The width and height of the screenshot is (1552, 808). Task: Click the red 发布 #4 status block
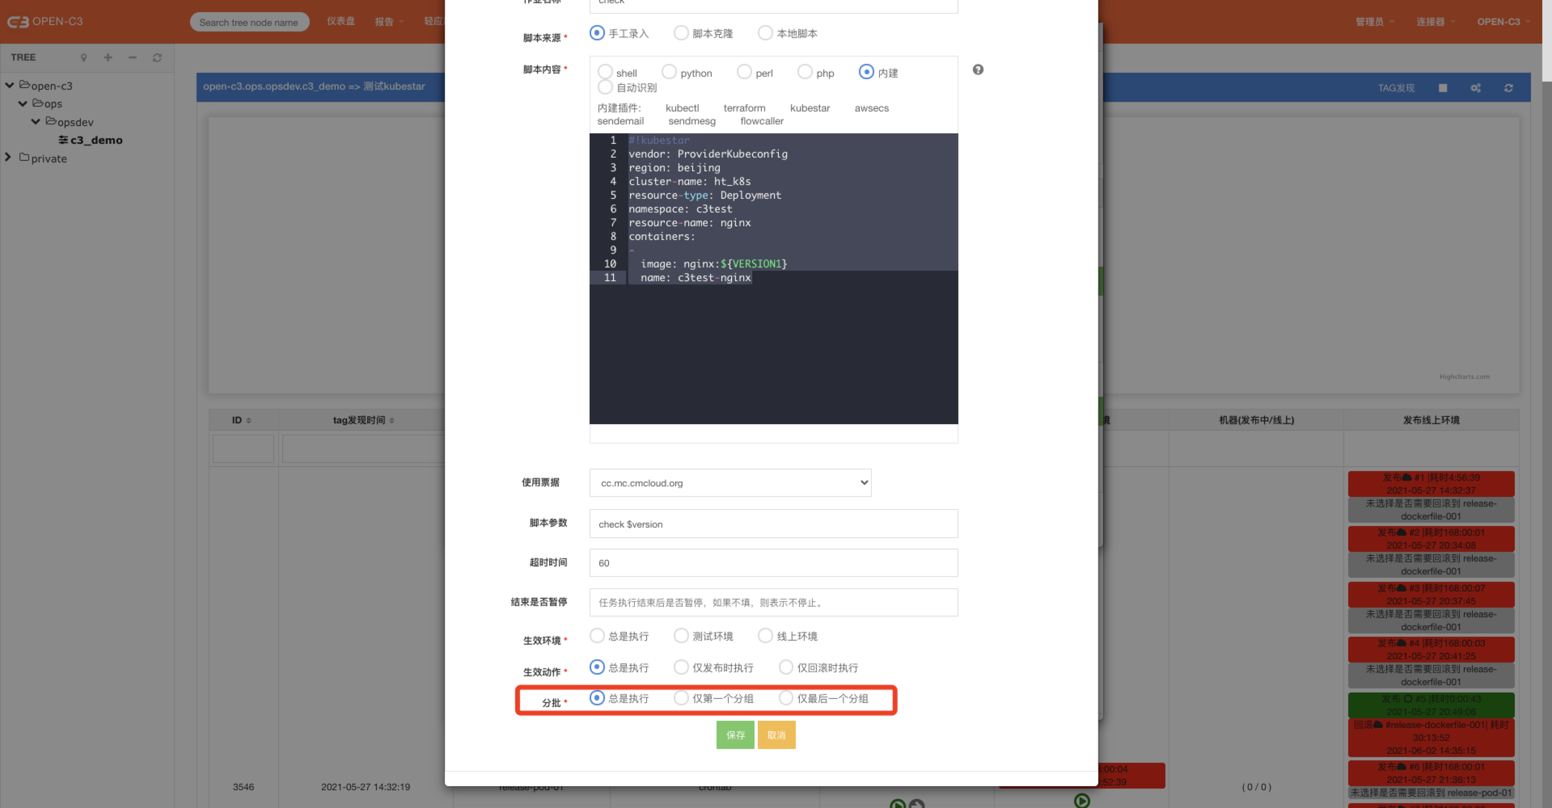[1430, 650]
